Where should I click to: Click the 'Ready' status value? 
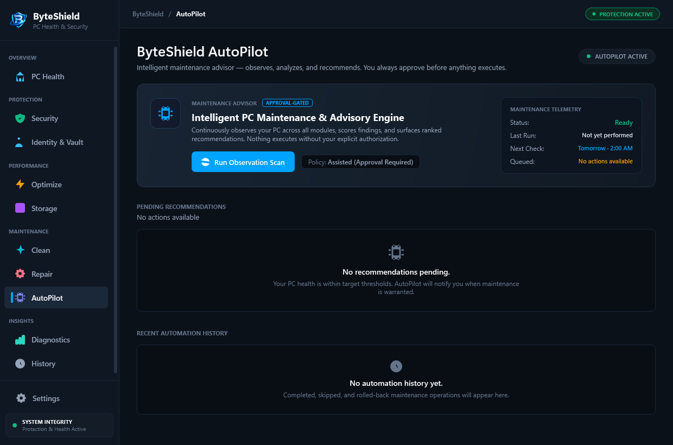click(x=624, y=123)
